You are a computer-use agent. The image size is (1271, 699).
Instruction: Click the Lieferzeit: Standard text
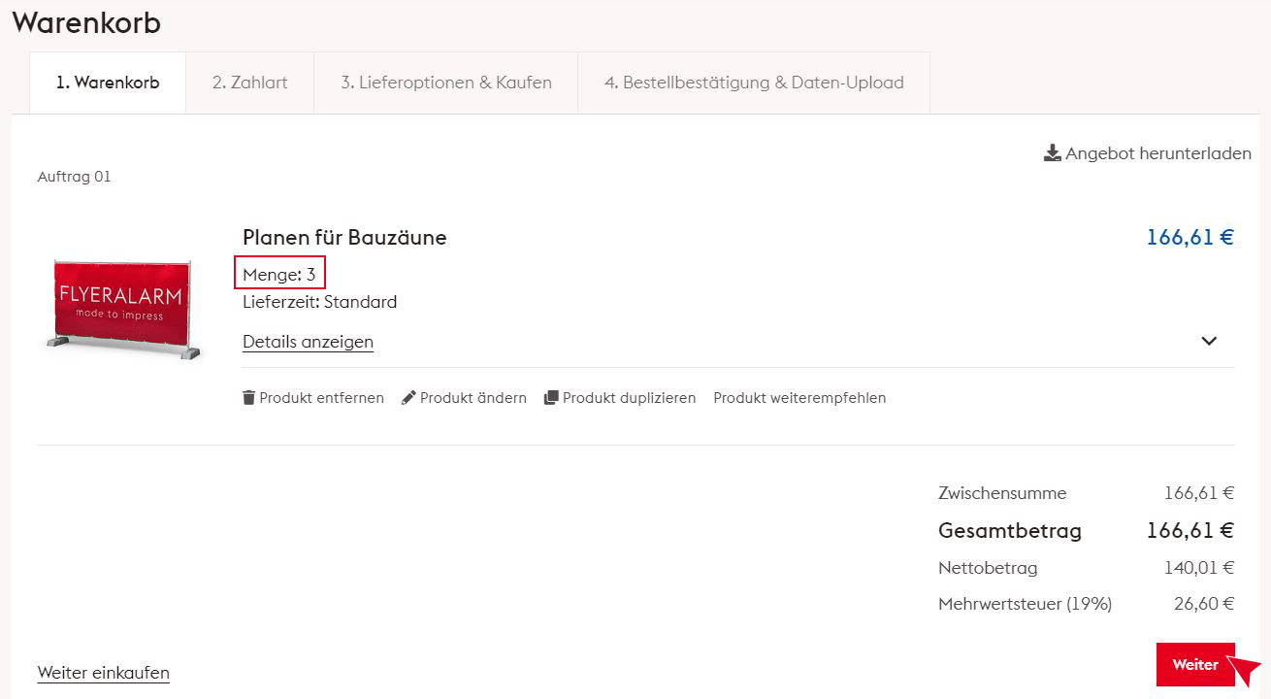coord(319,302)
